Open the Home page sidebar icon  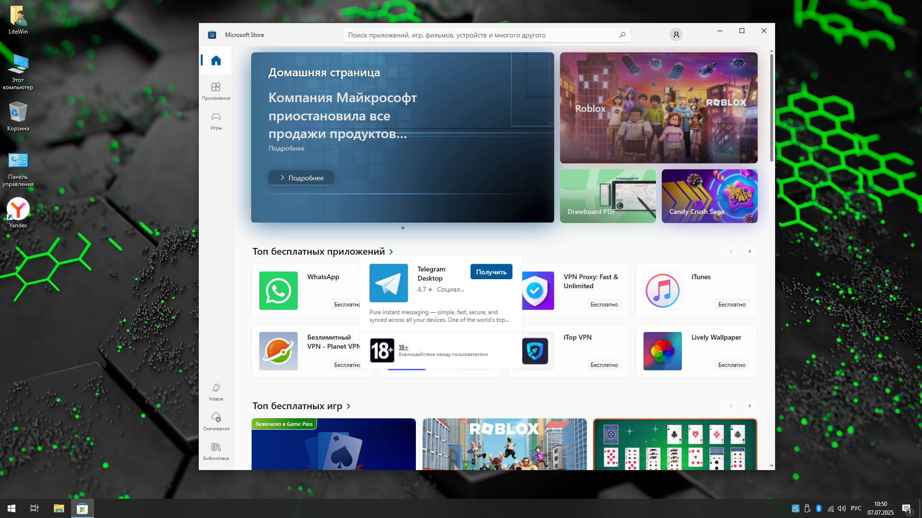pos(216,60)
